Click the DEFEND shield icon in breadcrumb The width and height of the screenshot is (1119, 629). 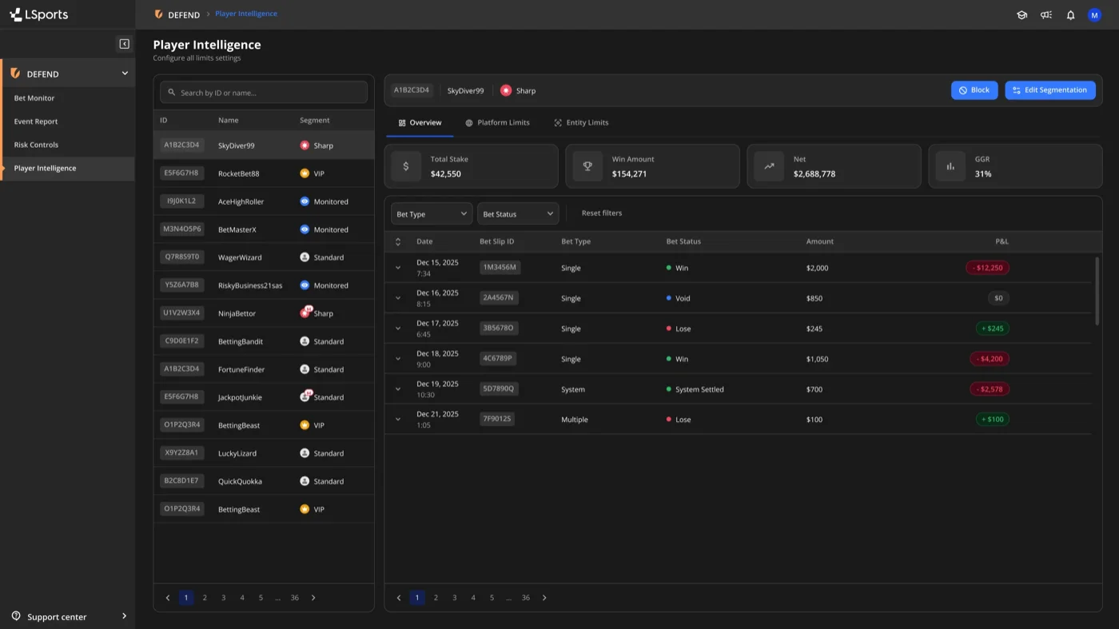pyautogui.click(x=158, y=14)
